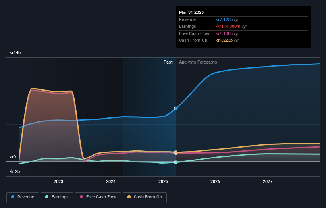The image size is (326, 208).
Task: Toggle the Free Cash Flow legend series
Action: click(98, 197)
